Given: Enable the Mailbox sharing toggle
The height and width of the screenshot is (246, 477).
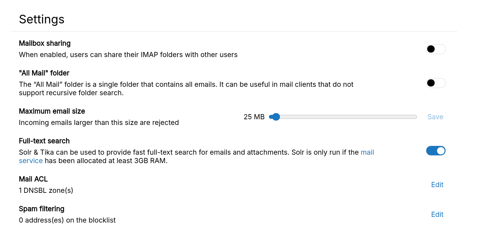Looking at the screenshot, I should (x=436, y=49).
